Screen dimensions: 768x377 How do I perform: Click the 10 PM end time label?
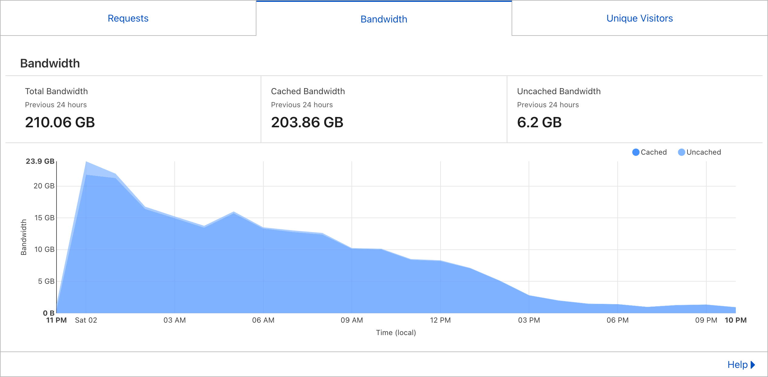[x=735, y=320]
